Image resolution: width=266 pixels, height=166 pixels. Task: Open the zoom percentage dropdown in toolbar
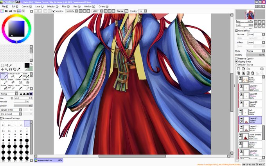point(77,11)
